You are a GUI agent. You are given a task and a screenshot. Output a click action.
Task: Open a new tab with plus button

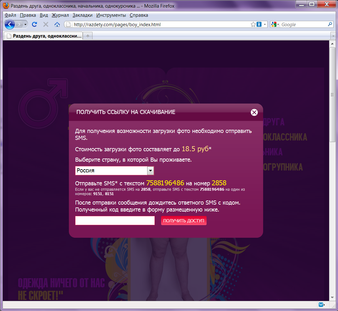click(x=88, y=36)
